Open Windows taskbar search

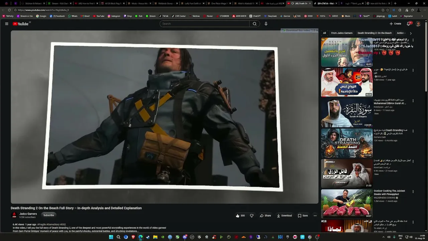[x=118, y=237]
